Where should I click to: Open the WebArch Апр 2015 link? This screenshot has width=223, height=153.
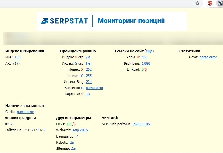point(80,130)
